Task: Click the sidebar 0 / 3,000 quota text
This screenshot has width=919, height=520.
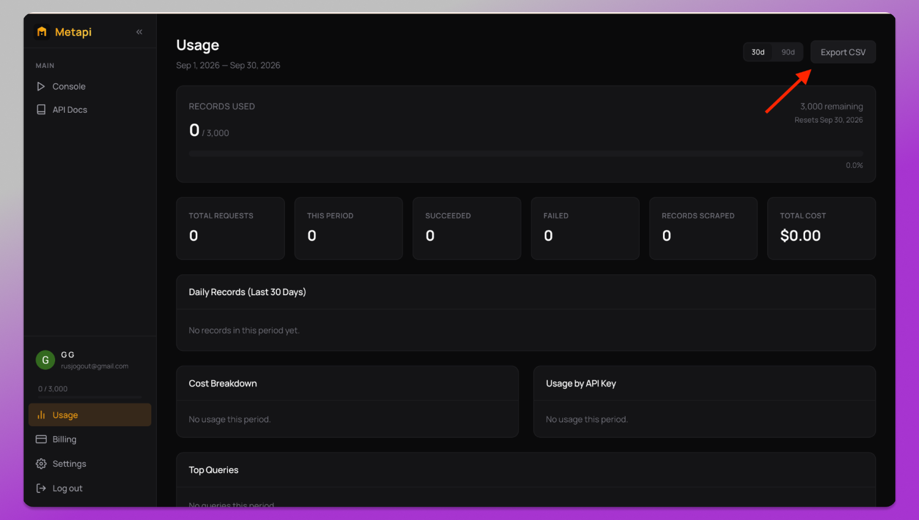Action: click(x=53, y=389)
